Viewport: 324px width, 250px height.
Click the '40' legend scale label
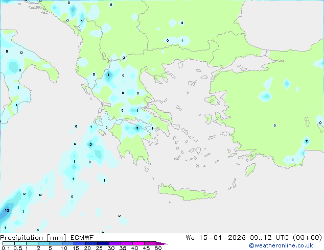[134, 248]
